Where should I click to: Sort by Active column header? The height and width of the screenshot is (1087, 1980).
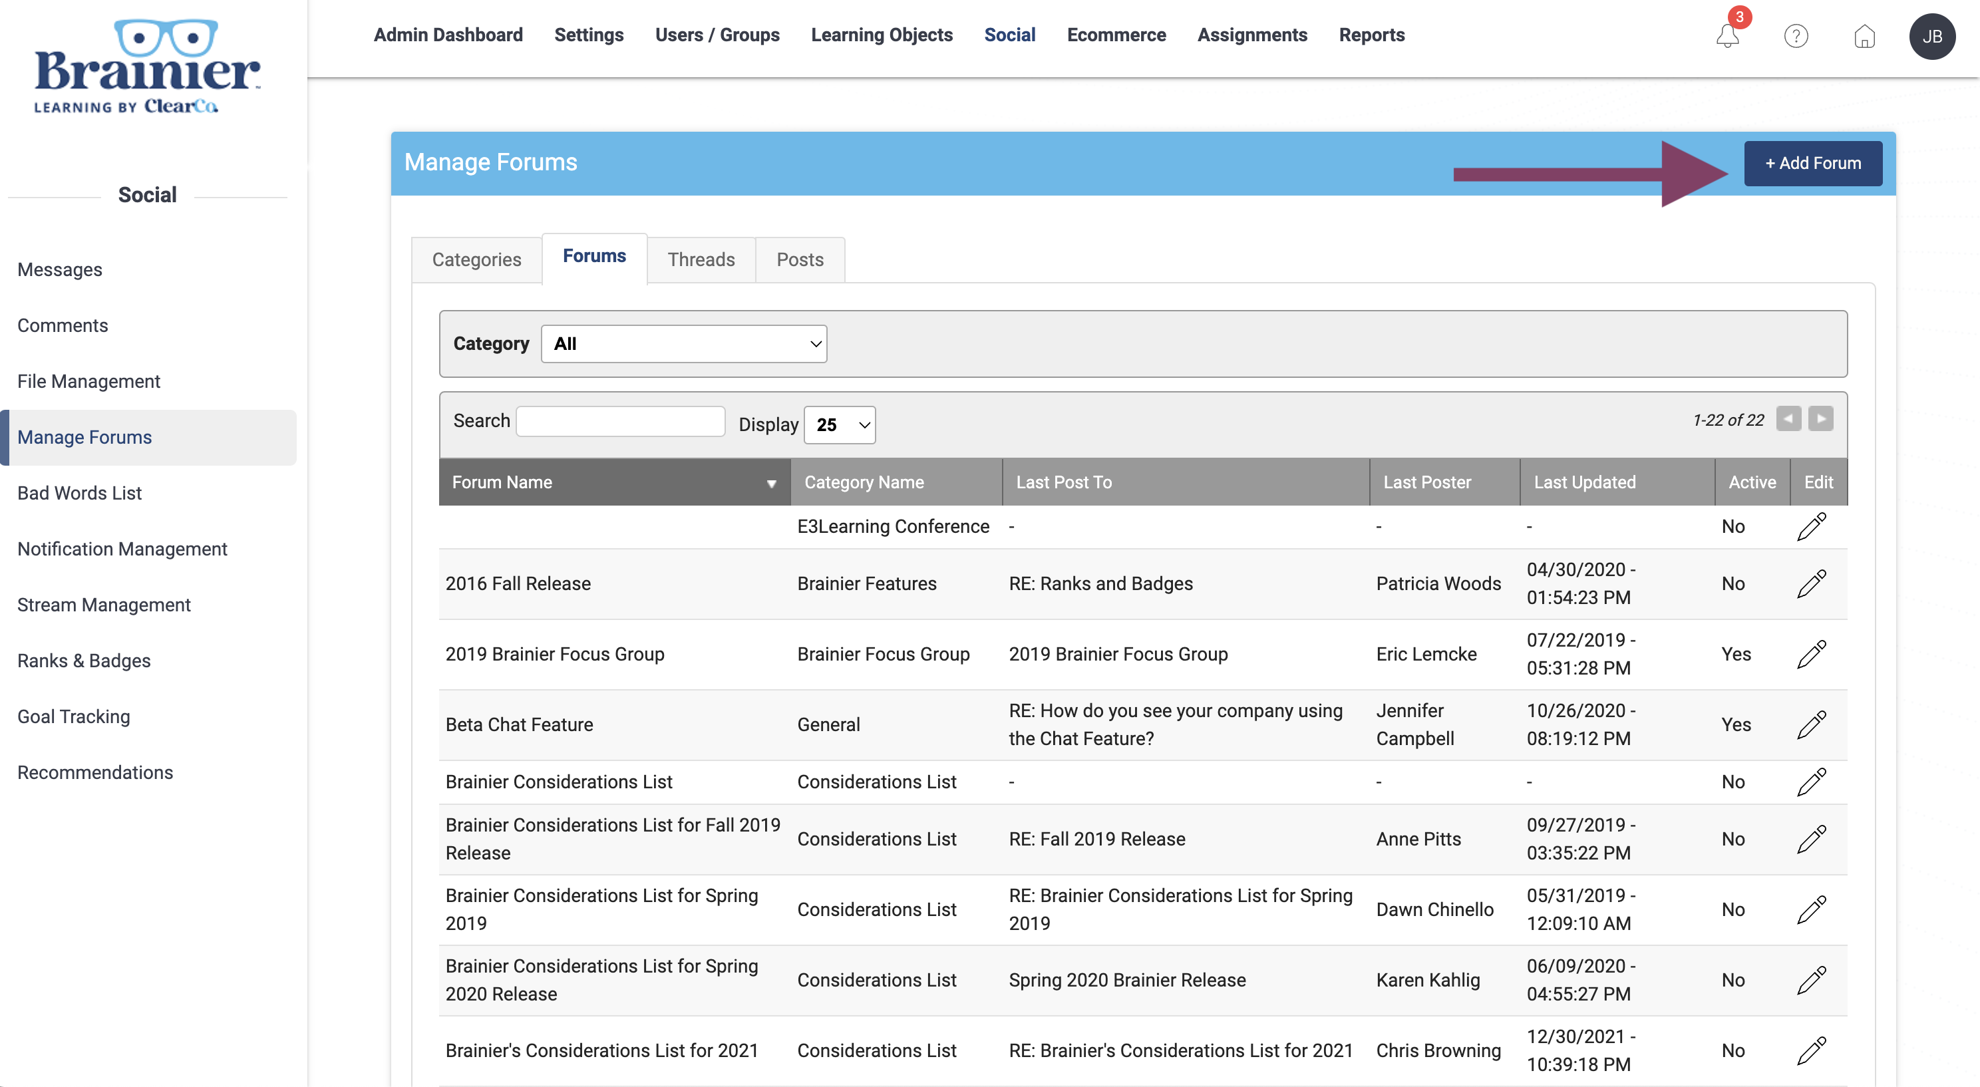[x=1752, y=483]
